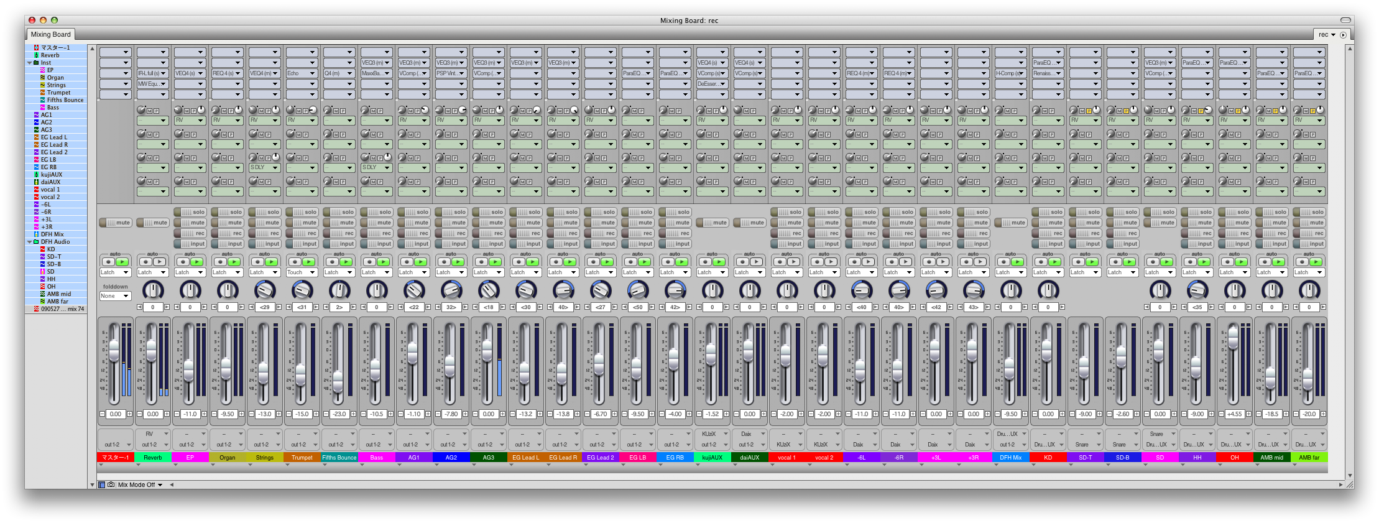Click the automation record button on EP channel
Image resolution: width=1379 pixels, height=523 pixels.
[183, 262]
